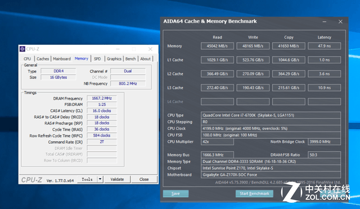Select L1 Cache Write 523.76 GB/s cell
360x209 pixels.
(253, 60)
